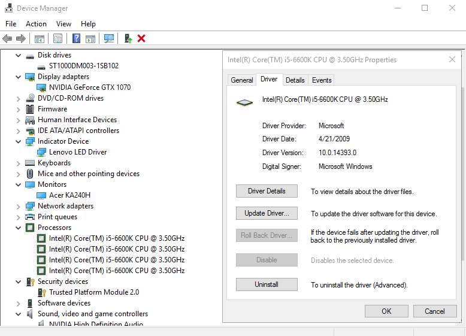Click the Software devices icon

point(30,303)
